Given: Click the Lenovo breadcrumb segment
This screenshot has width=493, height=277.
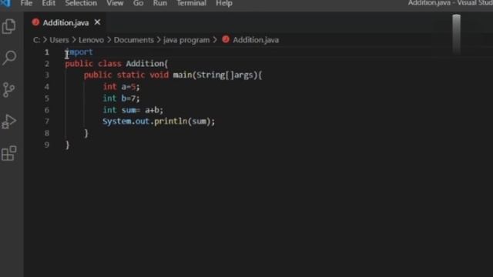Looking at the screenshot, I should (91, 40).
